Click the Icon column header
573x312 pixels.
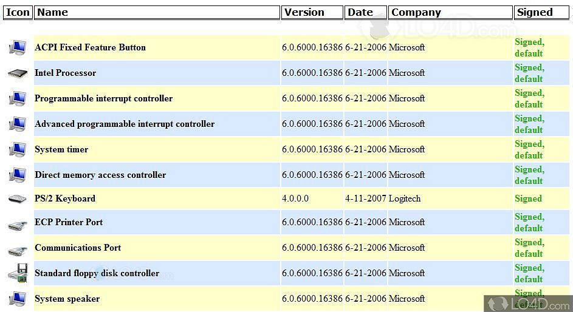[x=18, y=12]
